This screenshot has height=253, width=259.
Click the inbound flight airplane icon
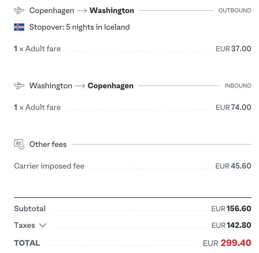point(19,86)
